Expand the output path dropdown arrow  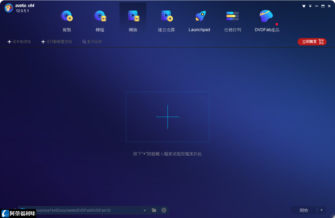(x=145, y=210)
